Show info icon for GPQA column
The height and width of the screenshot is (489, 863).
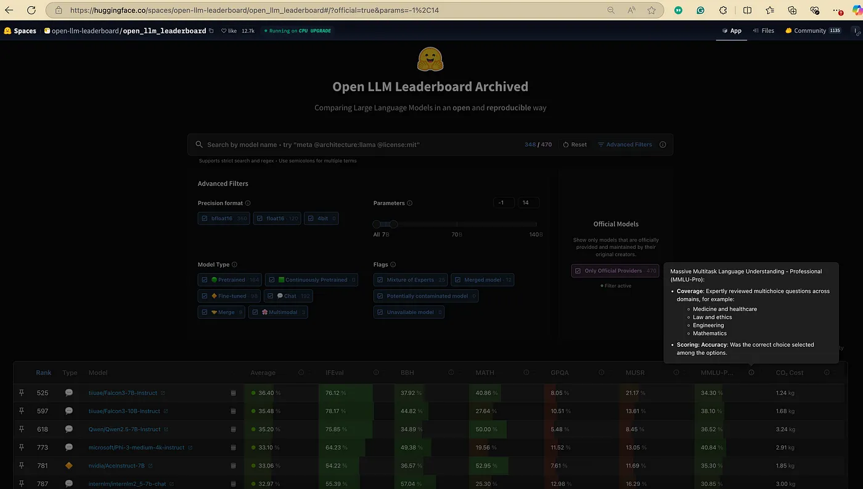coord(601,373)
